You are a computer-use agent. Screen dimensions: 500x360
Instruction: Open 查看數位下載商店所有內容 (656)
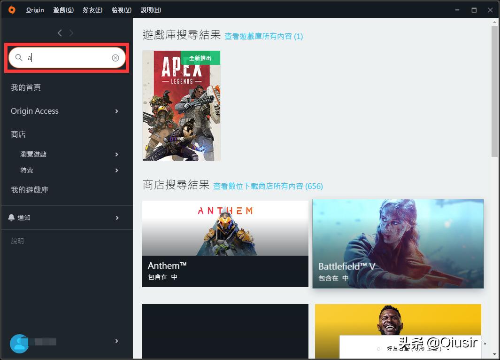click(268, 186)
